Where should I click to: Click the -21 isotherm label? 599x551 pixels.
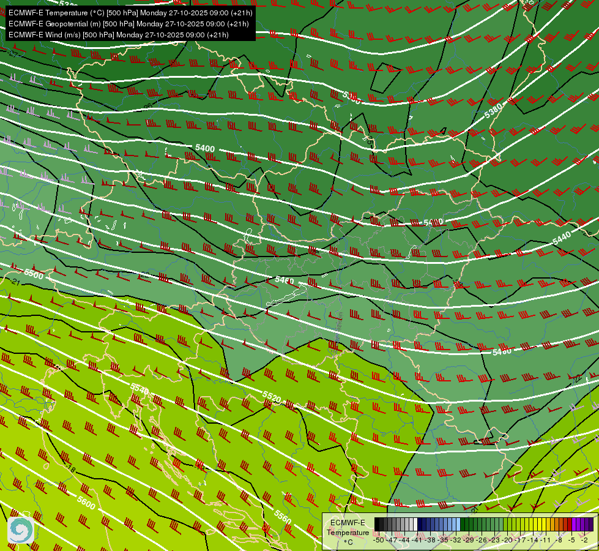15,282
